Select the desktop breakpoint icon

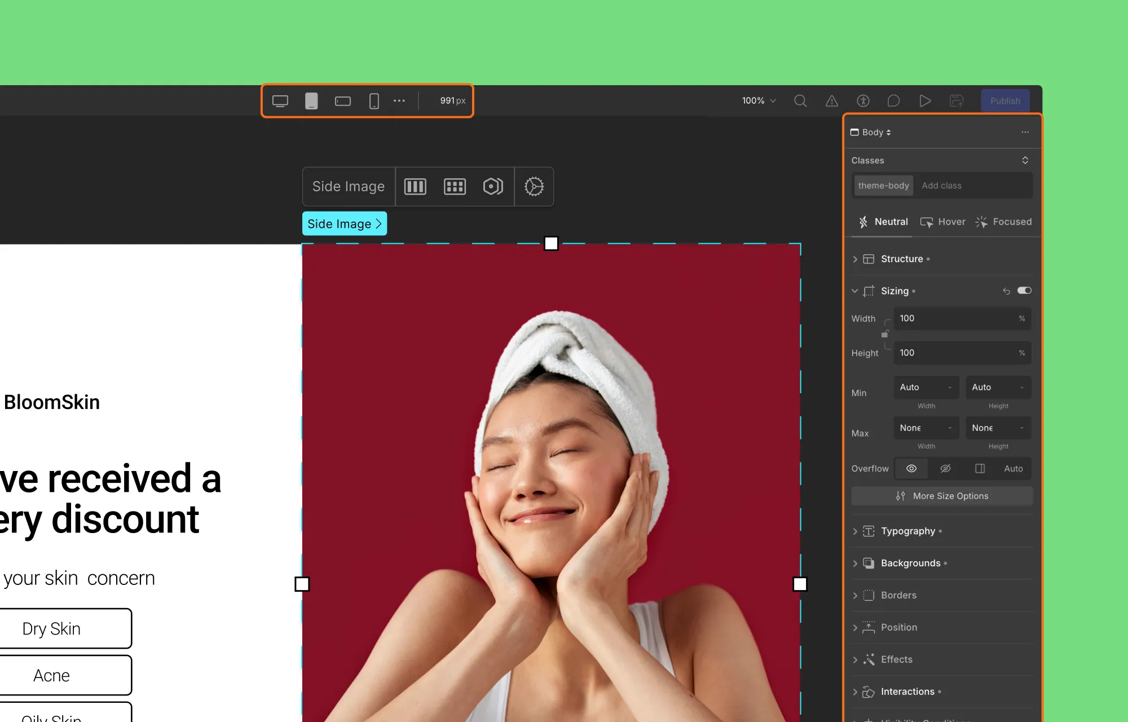[281, 100]
